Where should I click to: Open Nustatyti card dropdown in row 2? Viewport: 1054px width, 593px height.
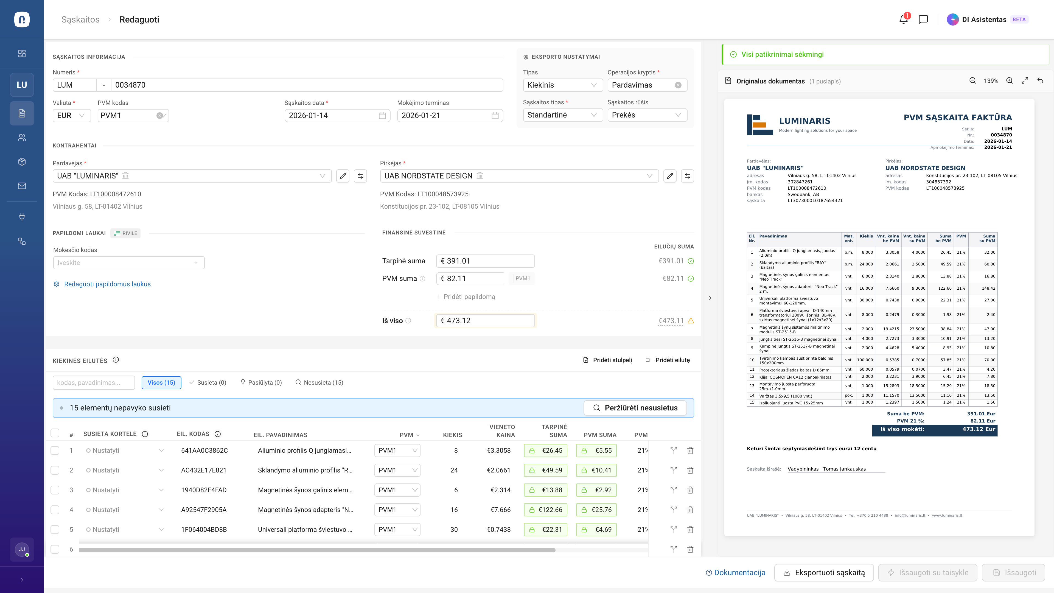(x=125, y=470)
